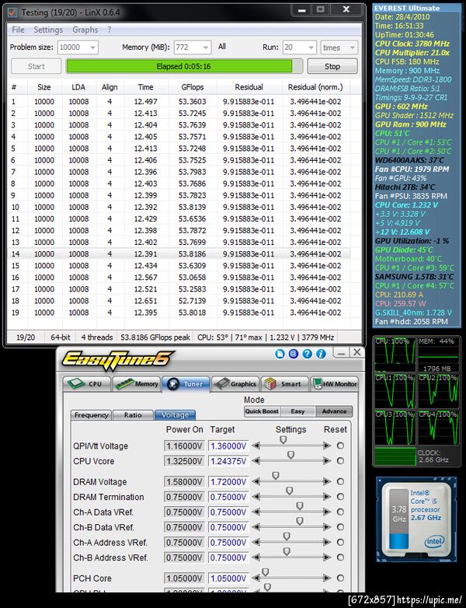The width and height of the screenshot is (466, 608).
Task: Click the @ email icon in EasyTune6
Action: pyautogui.click(x=294, y=354)
